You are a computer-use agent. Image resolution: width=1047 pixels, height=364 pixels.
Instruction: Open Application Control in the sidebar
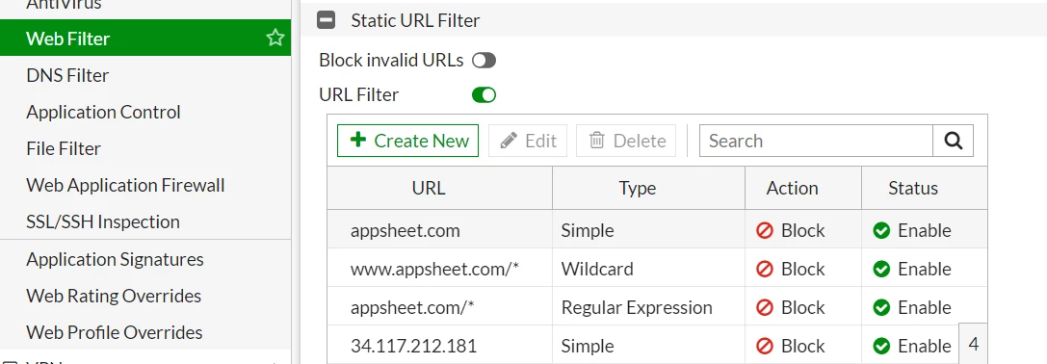(x=144, y=112)
